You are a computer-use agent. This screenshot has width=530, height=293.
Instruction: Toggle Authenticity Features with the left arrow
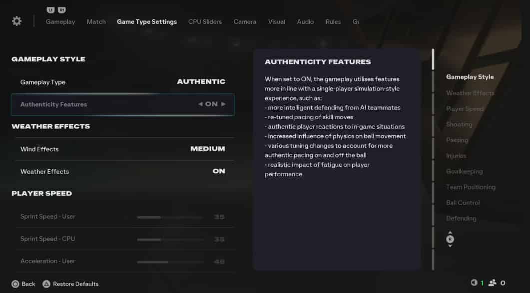pos(200,104)
